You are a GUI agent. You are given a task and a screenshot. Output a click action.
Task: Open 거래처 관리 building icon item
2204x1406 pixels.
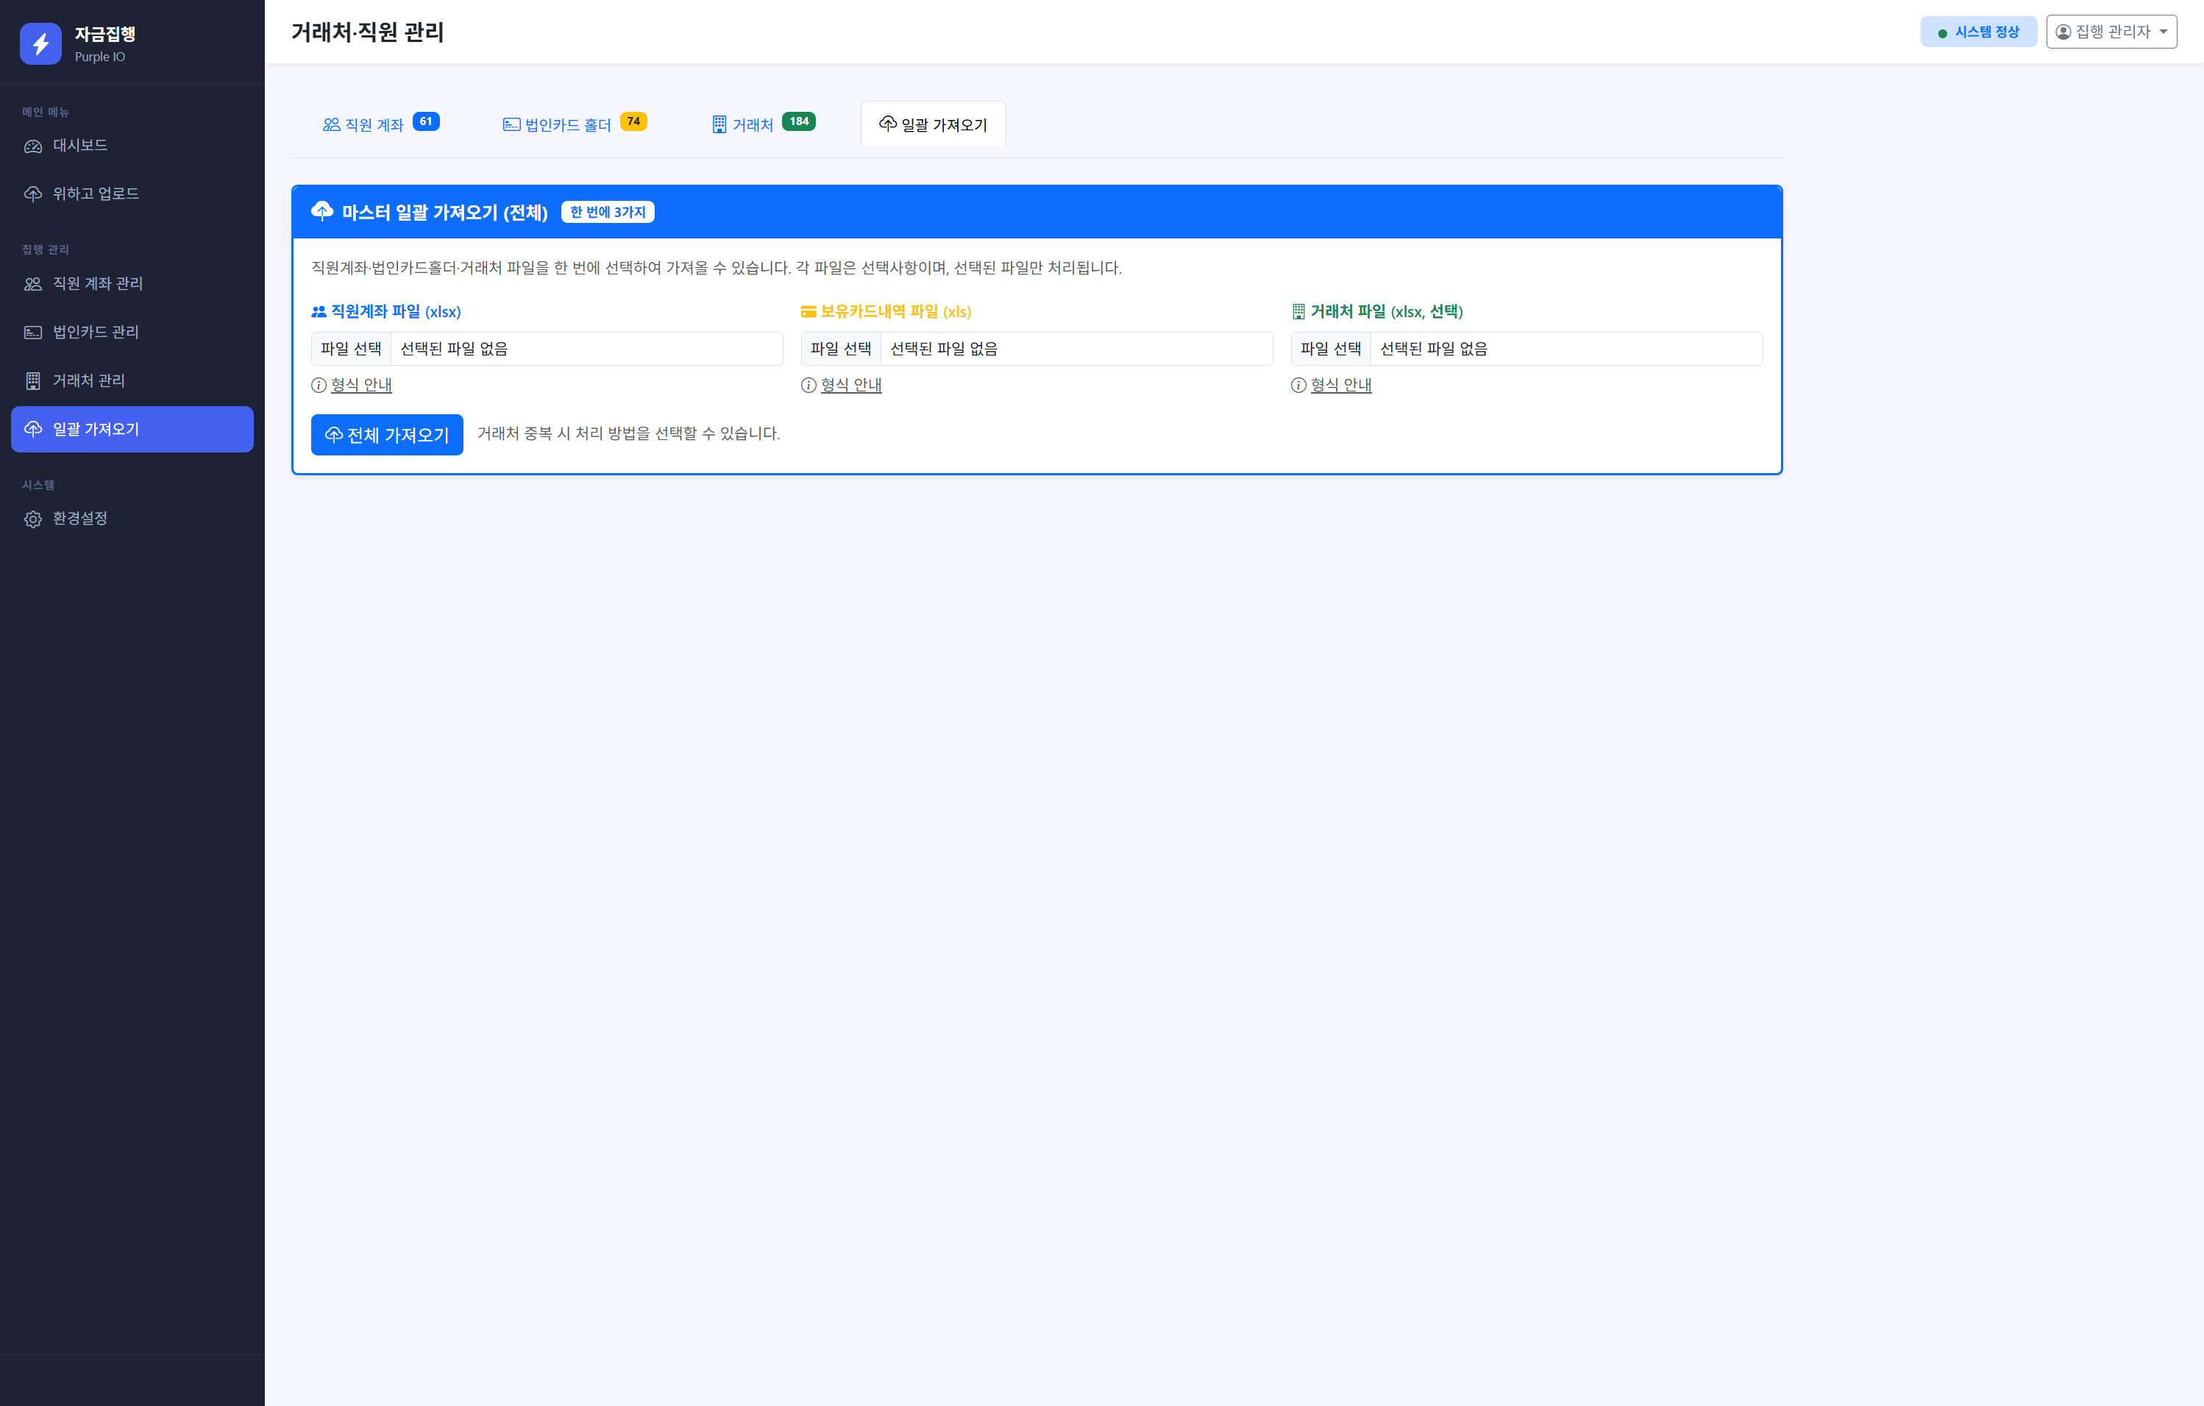pos(33,381)
